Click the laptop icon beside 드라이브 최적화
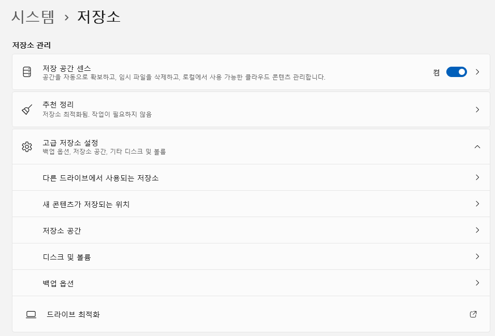Viewport: 495px width, 336px height. pyautogui.click(x=31, y=314)
